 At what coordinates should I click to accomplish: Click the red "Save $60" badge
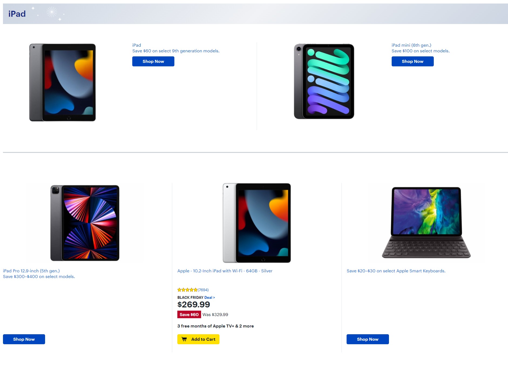pos(189,315)
